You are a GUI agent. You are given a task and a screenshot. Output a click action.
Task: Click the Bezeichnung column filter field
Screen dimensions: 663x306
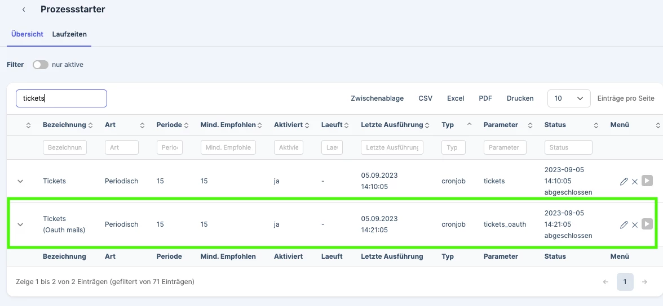[x=65, y=147]
